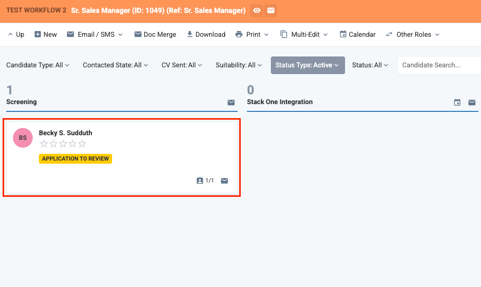Click the Stack One Integration column heading
The image size is (481, 287).
[x=280, y=102]
